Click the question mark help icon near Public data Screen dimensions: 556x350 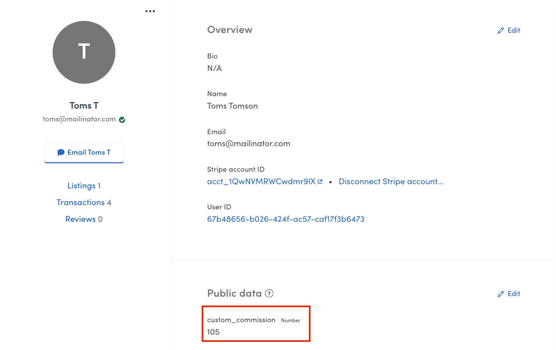coord(269,294)
